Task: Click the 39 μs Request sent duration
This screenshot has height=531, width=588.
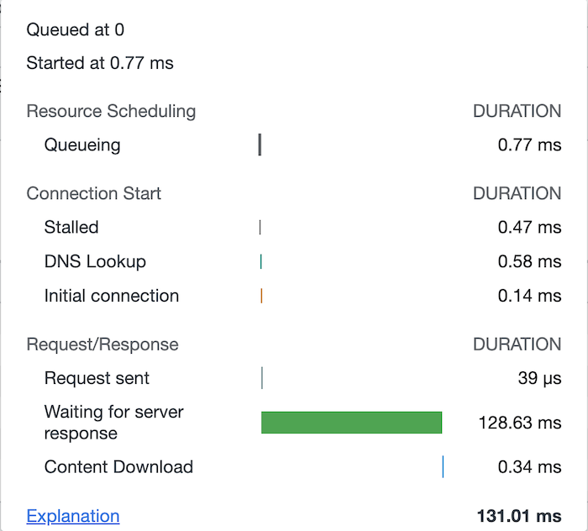Action: point(539,378)
